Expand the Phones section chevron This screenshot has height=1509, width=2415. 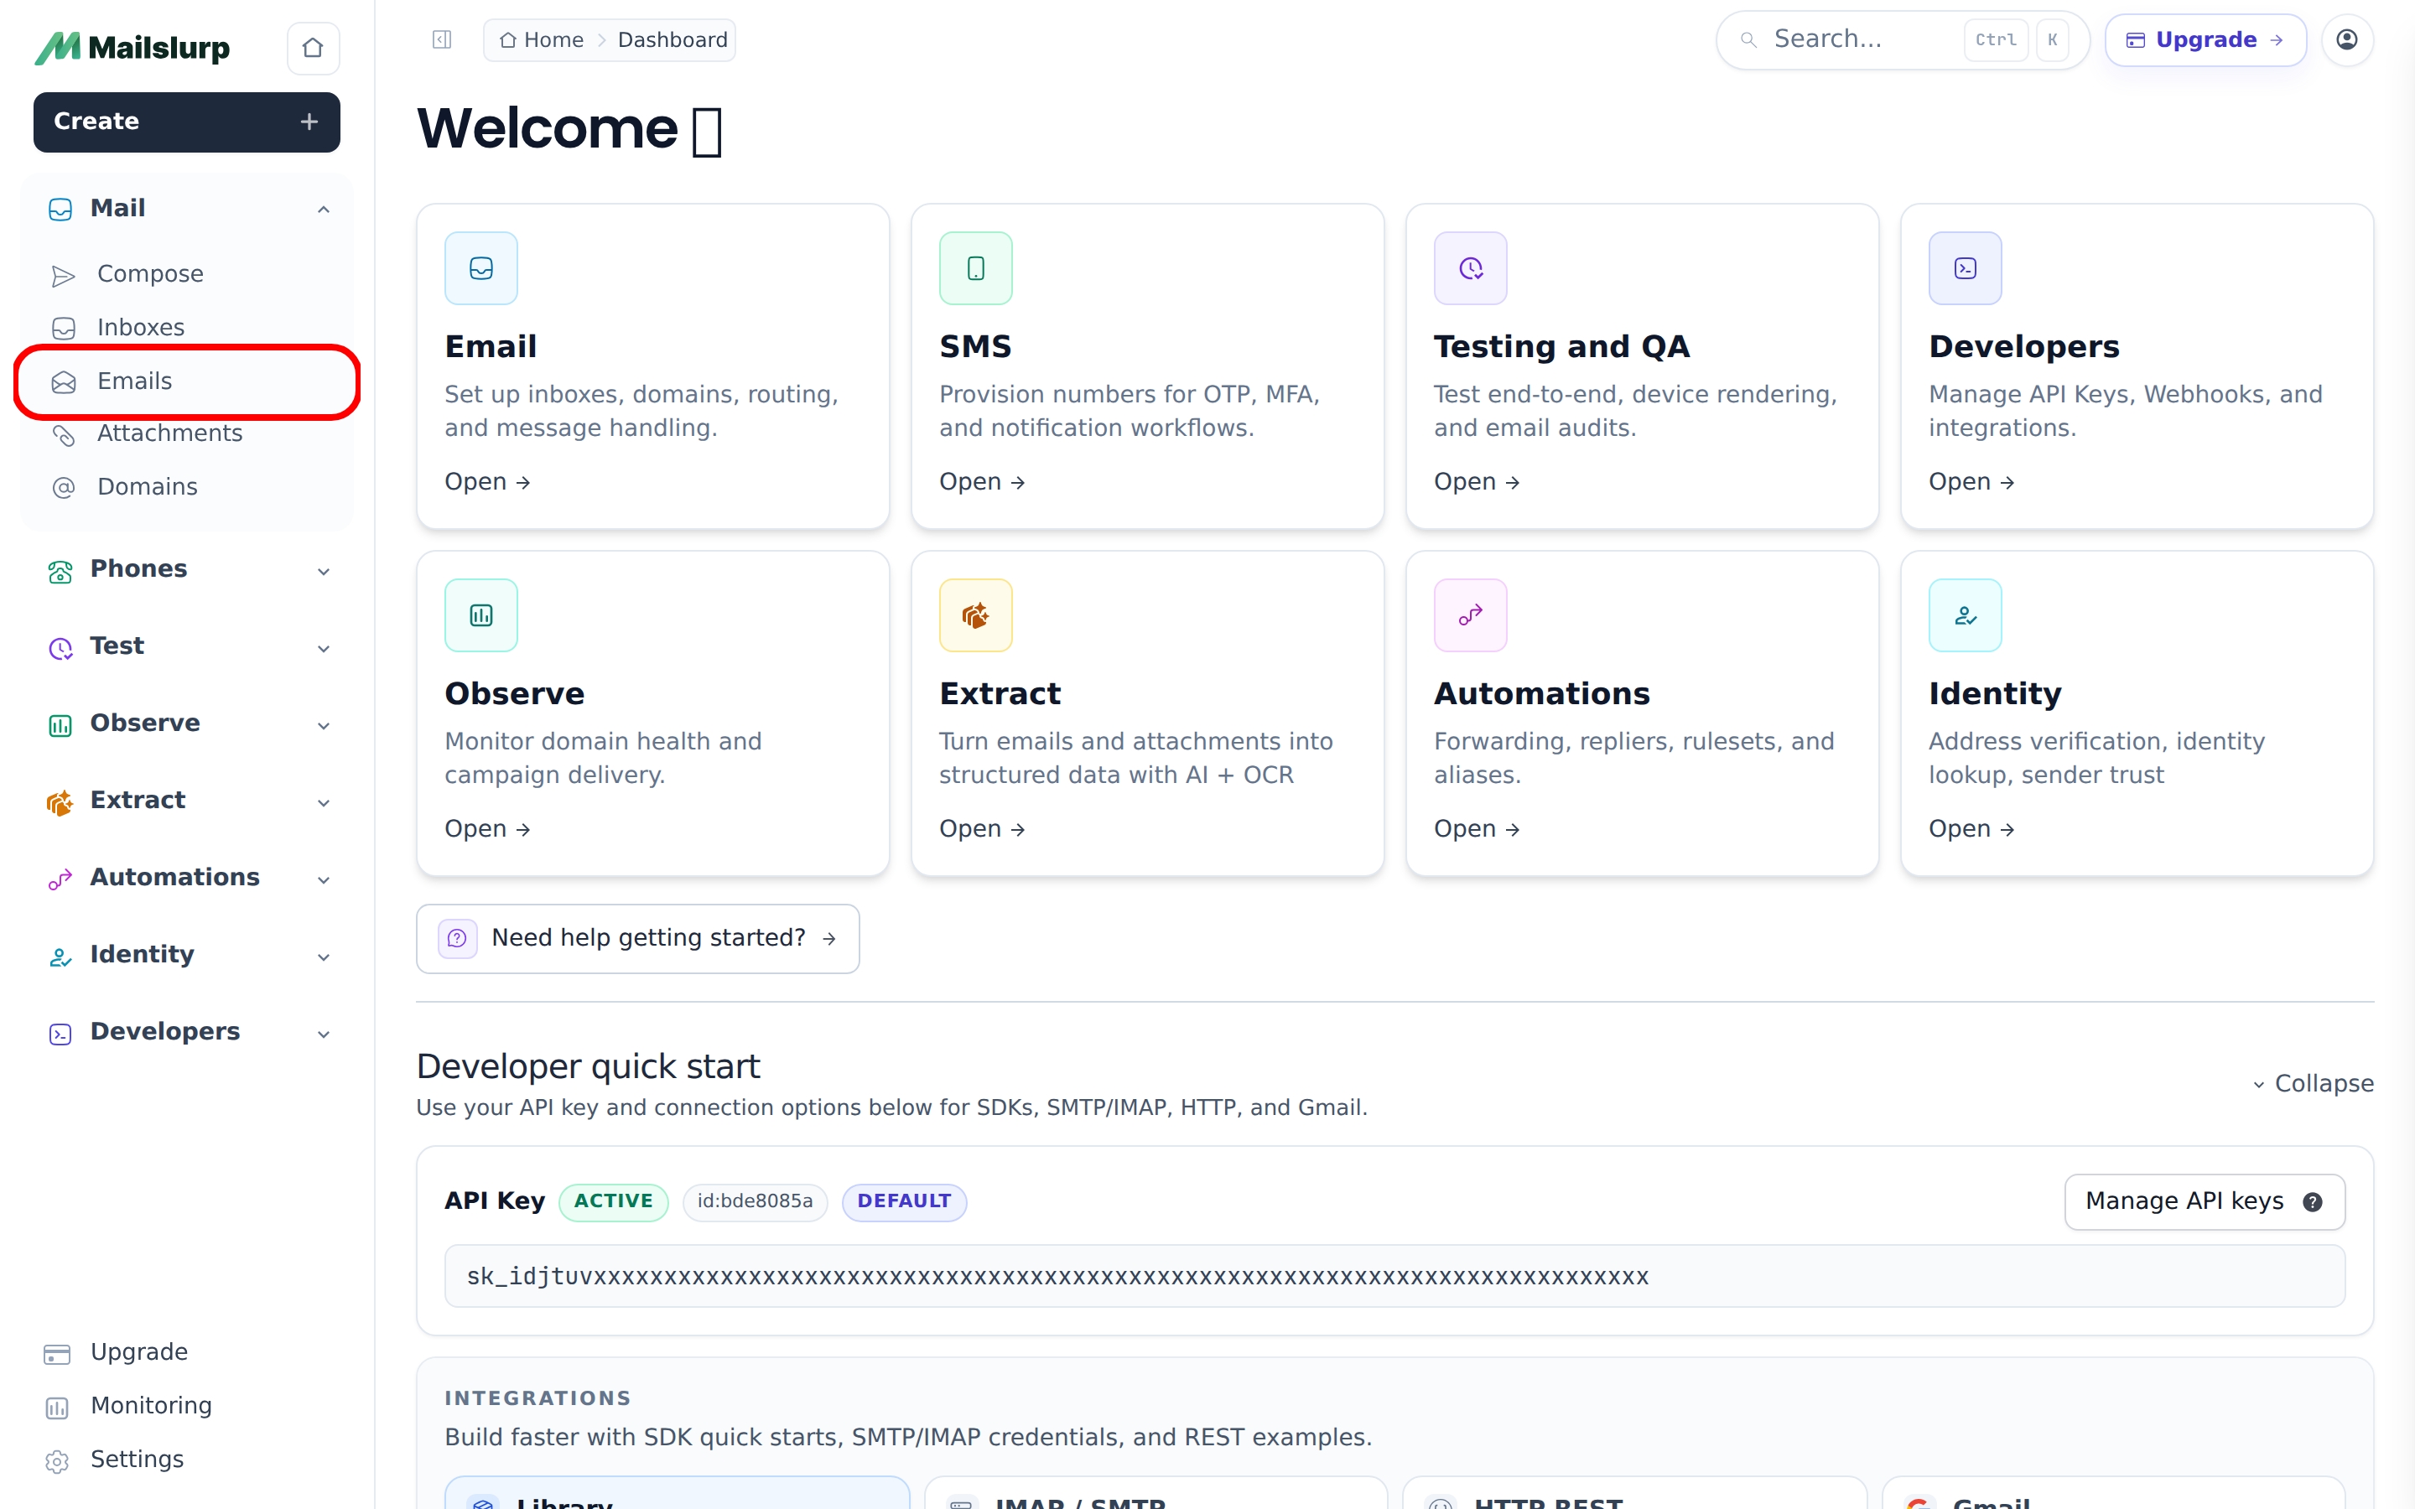point(324,571)
